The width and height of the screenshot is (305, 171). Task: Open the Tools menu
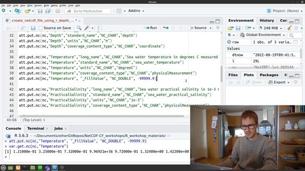(x=71, y=5)
